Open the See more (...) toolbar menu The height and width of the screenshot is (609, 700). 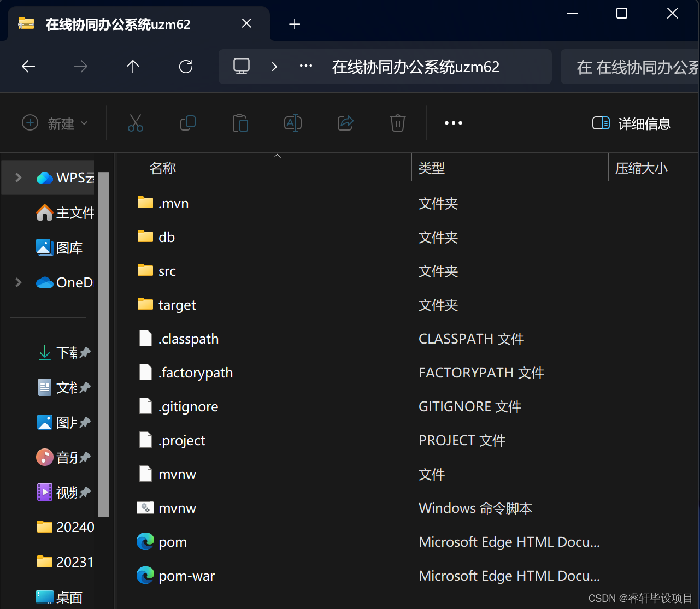(453, 123)
